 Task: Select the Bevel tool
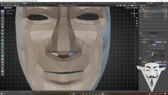click(x=2, y=47)
